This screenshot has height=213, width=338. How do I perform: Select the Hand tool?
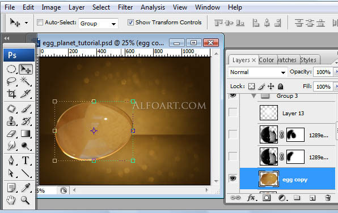click(11, 200)
